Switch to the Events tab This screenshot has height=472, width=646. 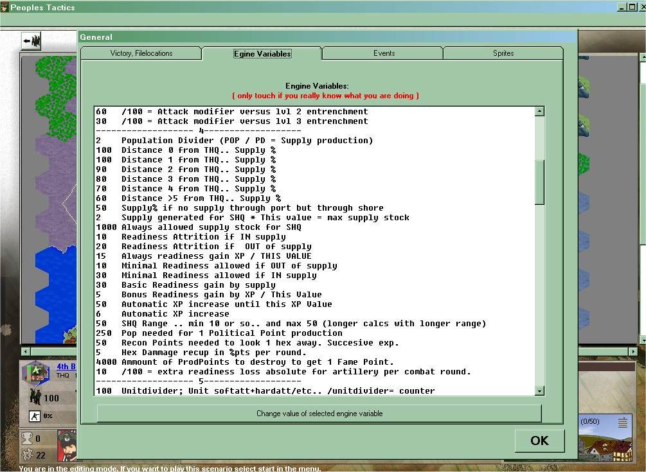tap(384, 53)
